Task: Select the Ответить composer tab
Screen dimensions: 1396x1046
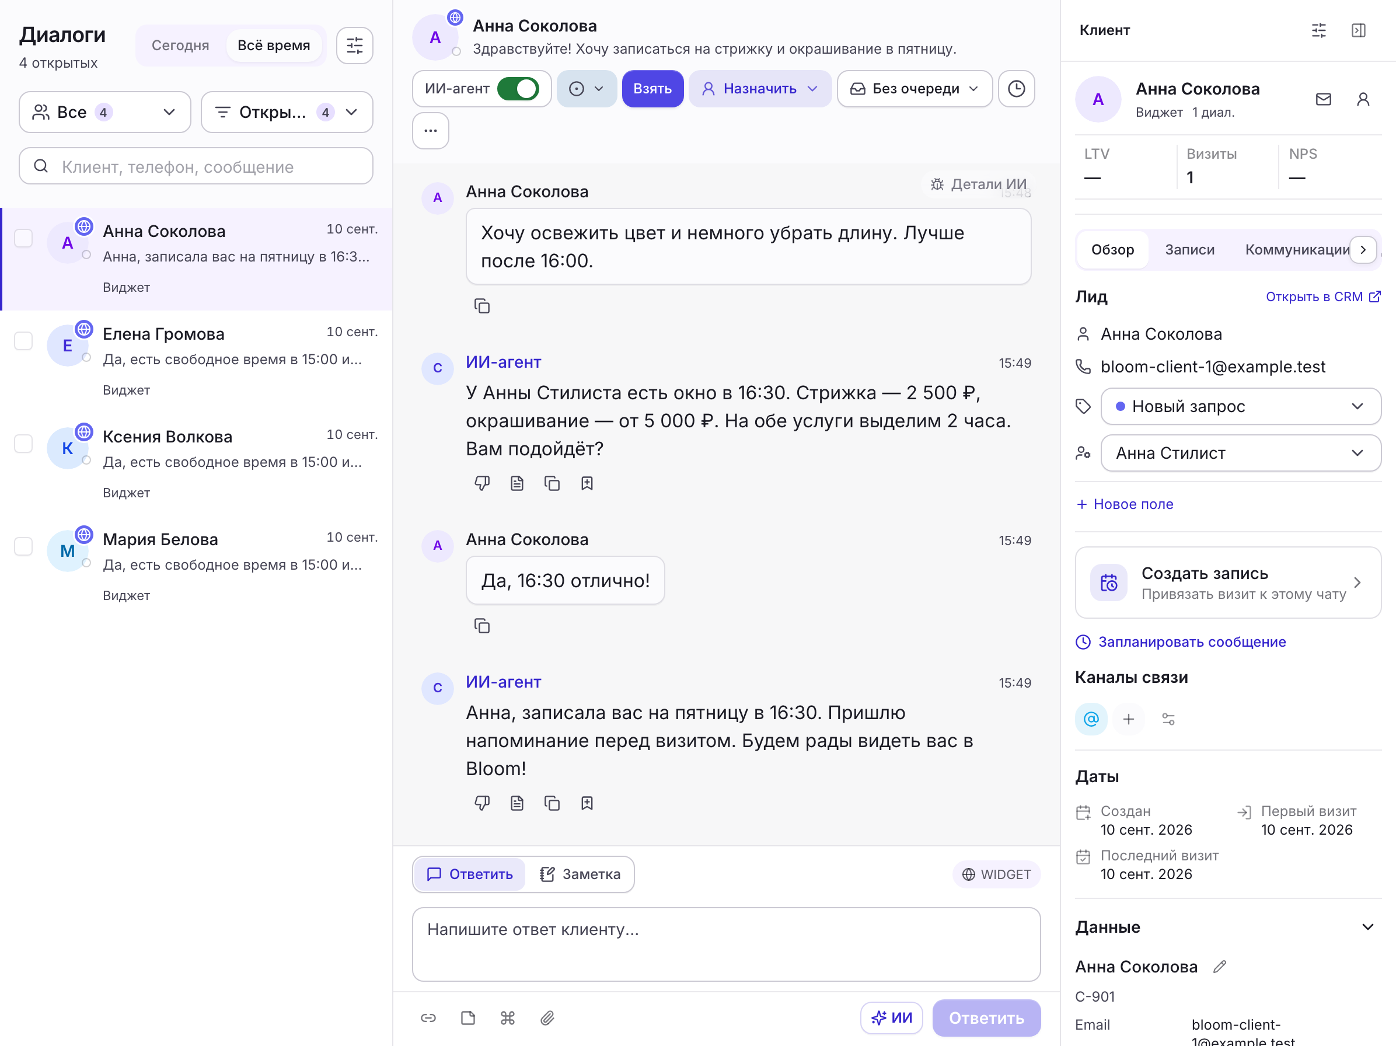Action: coord(470,874)
